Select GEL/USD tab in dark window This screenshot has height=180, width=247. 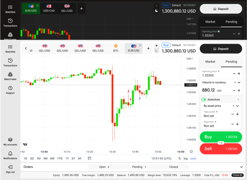67,8
